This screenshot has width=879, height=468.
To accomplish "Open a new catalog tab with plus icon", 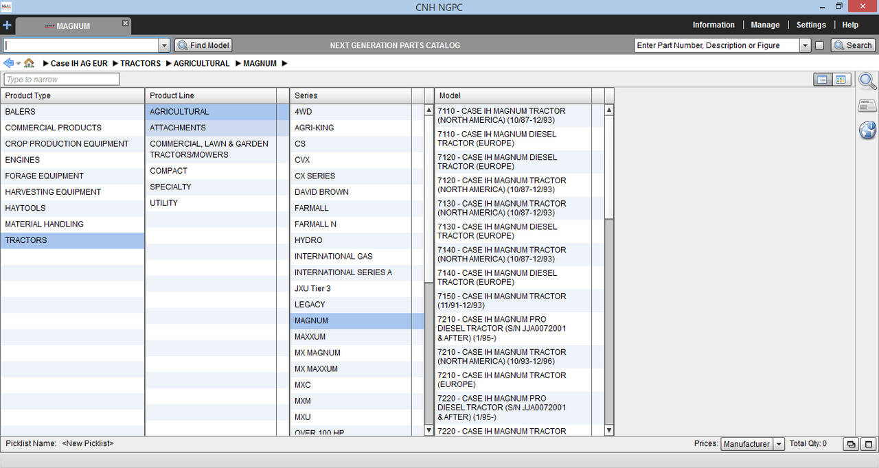I will pyautogui.click(x=7, y=25).
